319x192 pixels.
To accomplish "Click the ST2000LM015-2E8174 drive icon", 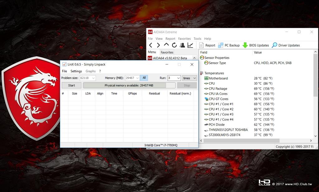I will click(x=206, y=135).
